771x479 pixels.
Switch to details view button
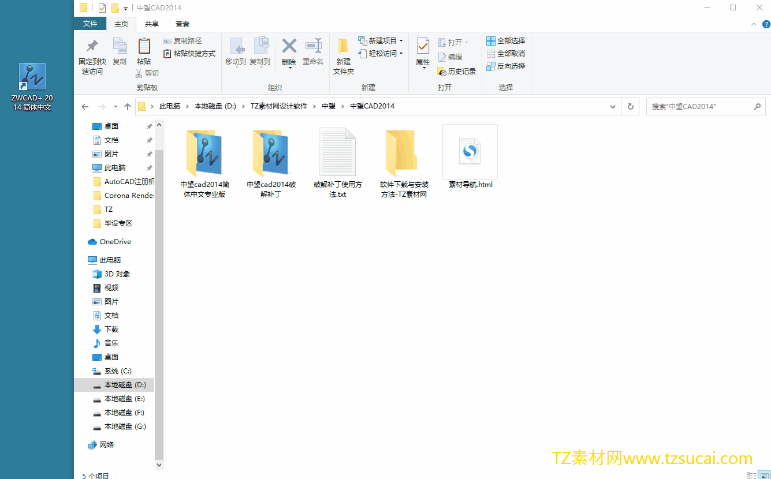751,475
